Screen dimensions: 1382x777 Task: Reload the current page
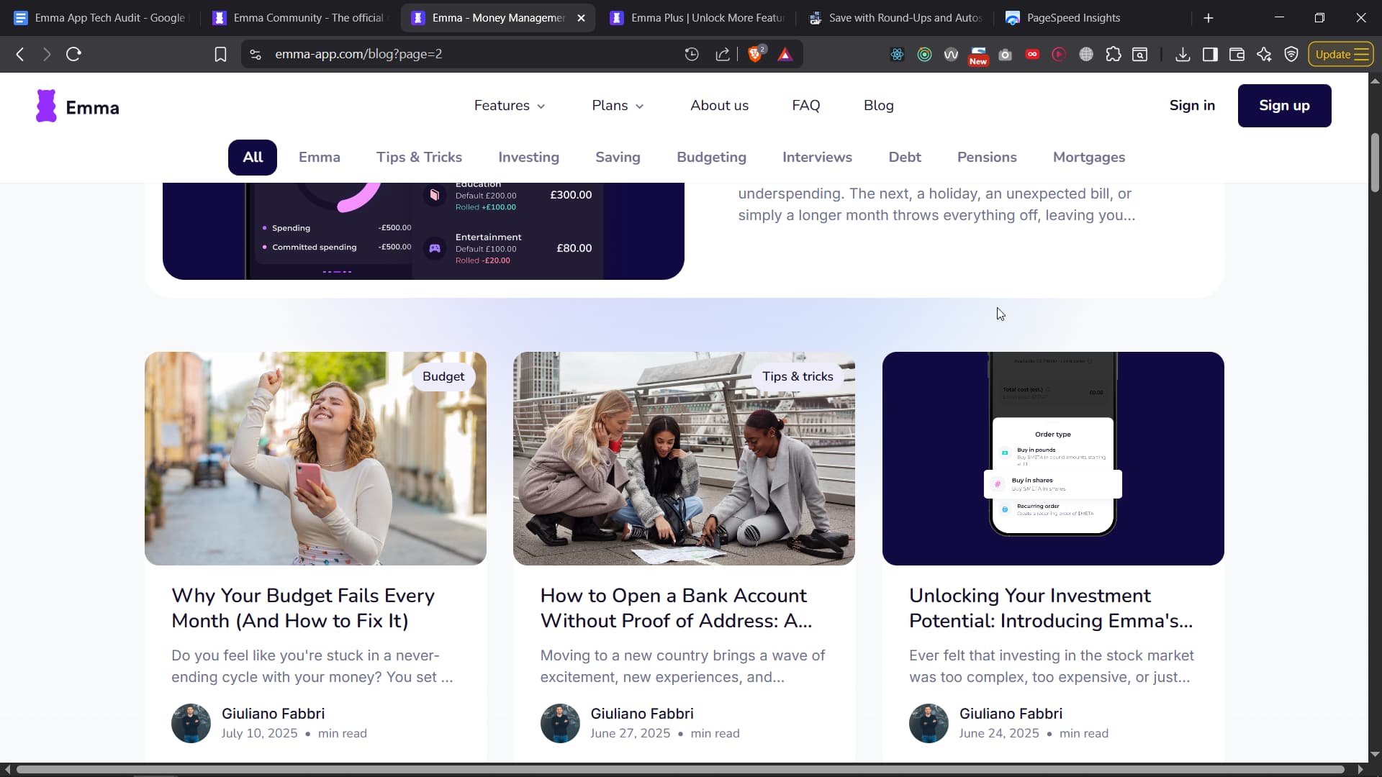(x=73, y=54)
